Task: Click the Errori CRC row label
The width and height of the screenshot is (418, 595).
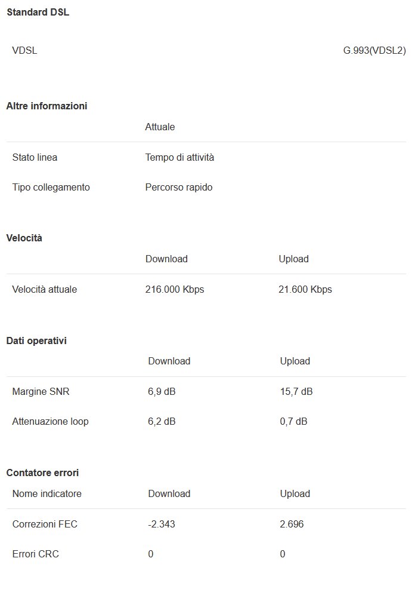Action: tap(35, 554)
